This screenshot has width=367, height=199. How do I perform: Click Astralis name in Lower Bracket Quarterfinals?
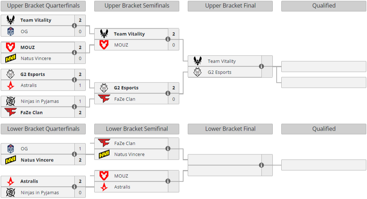[29, 181]
